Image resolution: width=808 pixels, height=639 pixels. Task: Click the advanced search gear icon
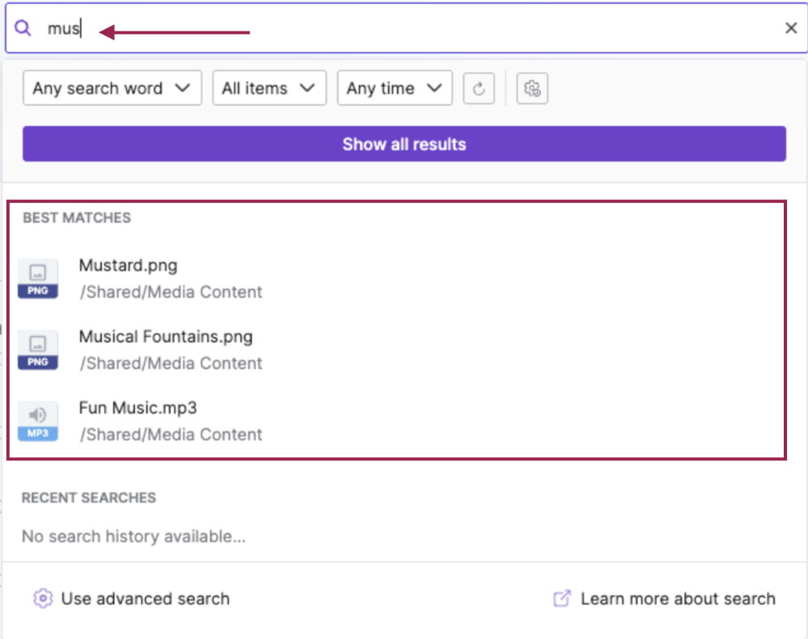[43, 599]
